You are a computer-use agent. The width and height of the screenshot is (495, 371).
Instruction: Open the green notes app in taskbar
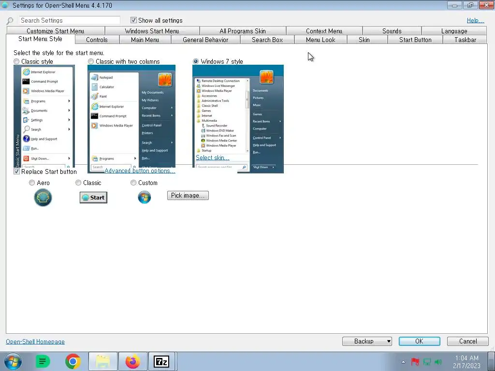[43, 361]
